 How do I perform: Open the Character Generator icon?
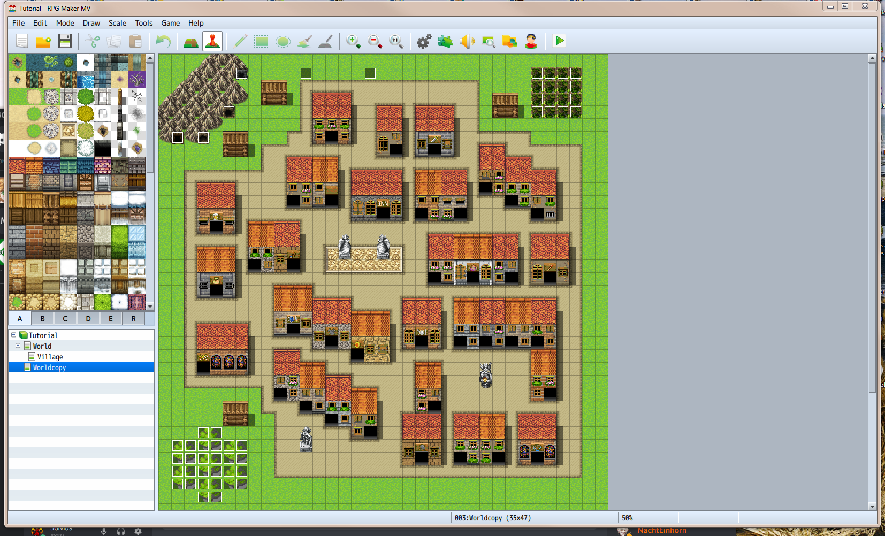531,41
